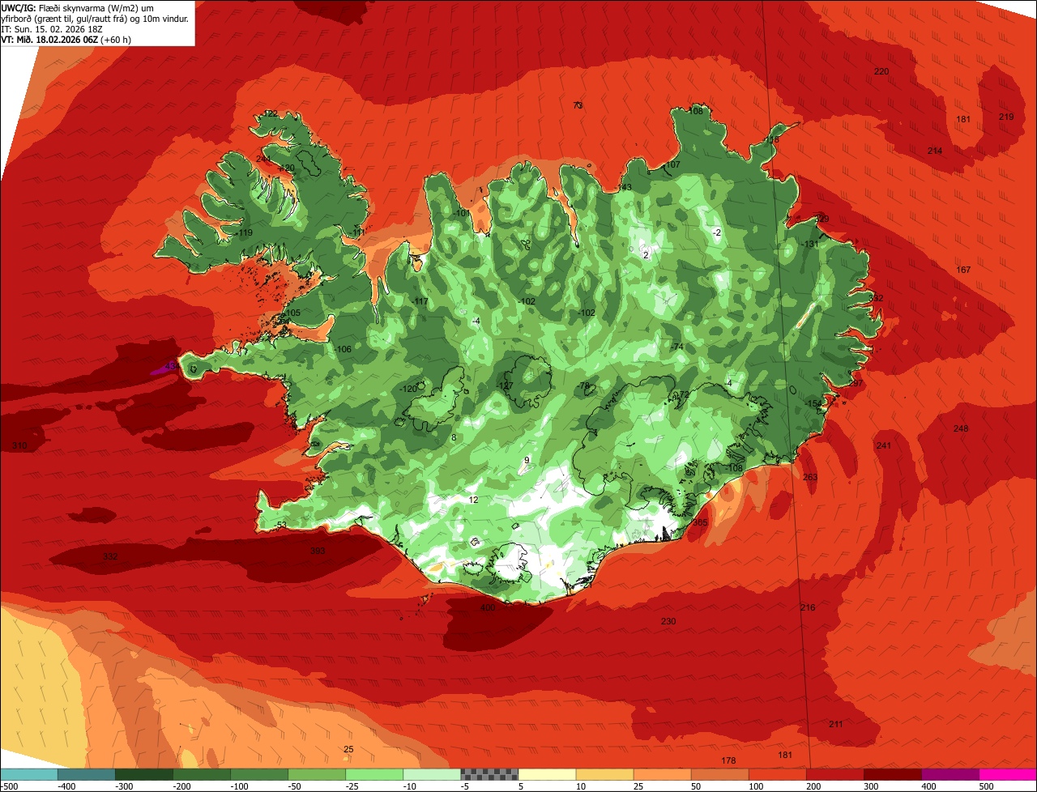This screenshot has width=1037, height=792.
Task: Click the pale yellow 5 to 10 swatch
Action: tap(547, 774)
